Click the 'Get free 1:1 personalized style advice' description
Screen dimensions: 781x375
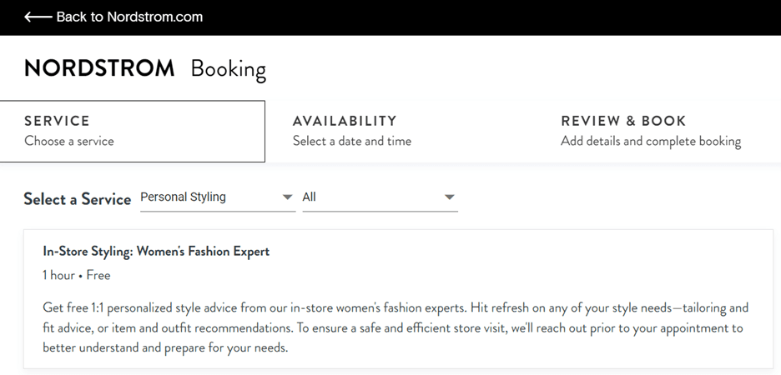(396, 327)
